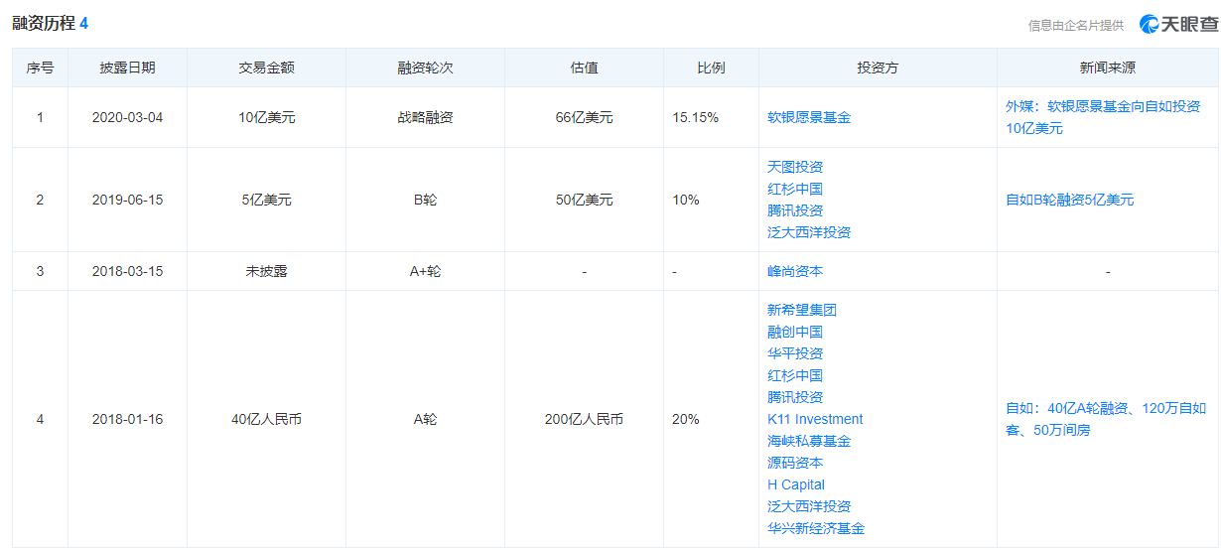Click the 融创中国 investor link
Viewport: 1221px width, 550px height.
tap(795, 332)
